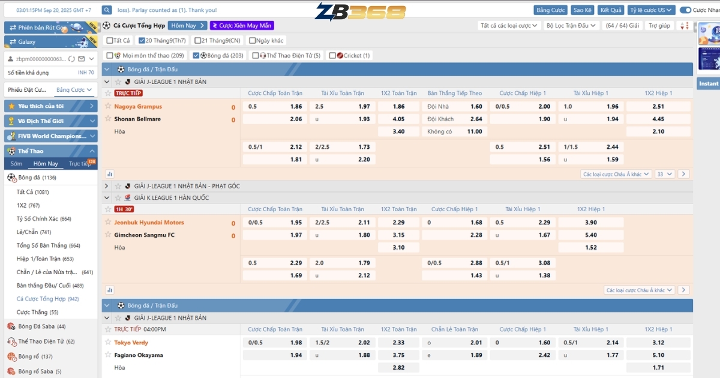This screenshot has width=720, height=378.
Task: Uncheck the 20 Tháng9(Th7) checkbox
Action: pos(141,40)
